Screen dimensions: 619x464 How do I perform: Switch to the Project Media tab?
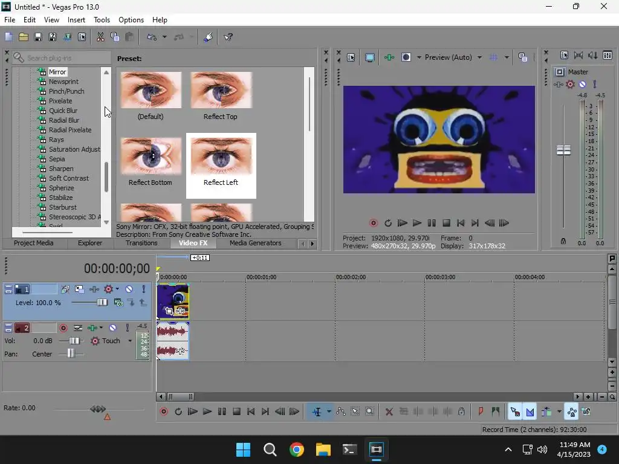coord(34,243)
